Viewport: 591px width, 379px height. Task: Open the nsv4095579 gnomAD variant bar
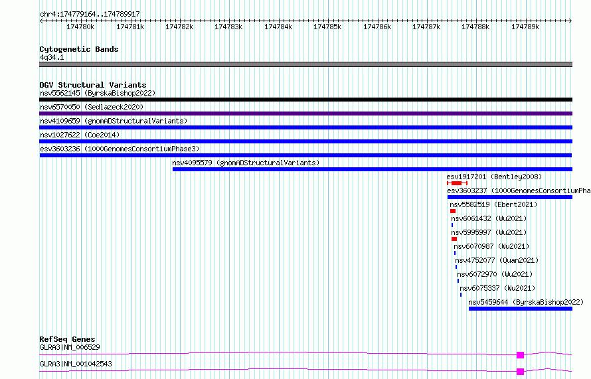[373, 169]
